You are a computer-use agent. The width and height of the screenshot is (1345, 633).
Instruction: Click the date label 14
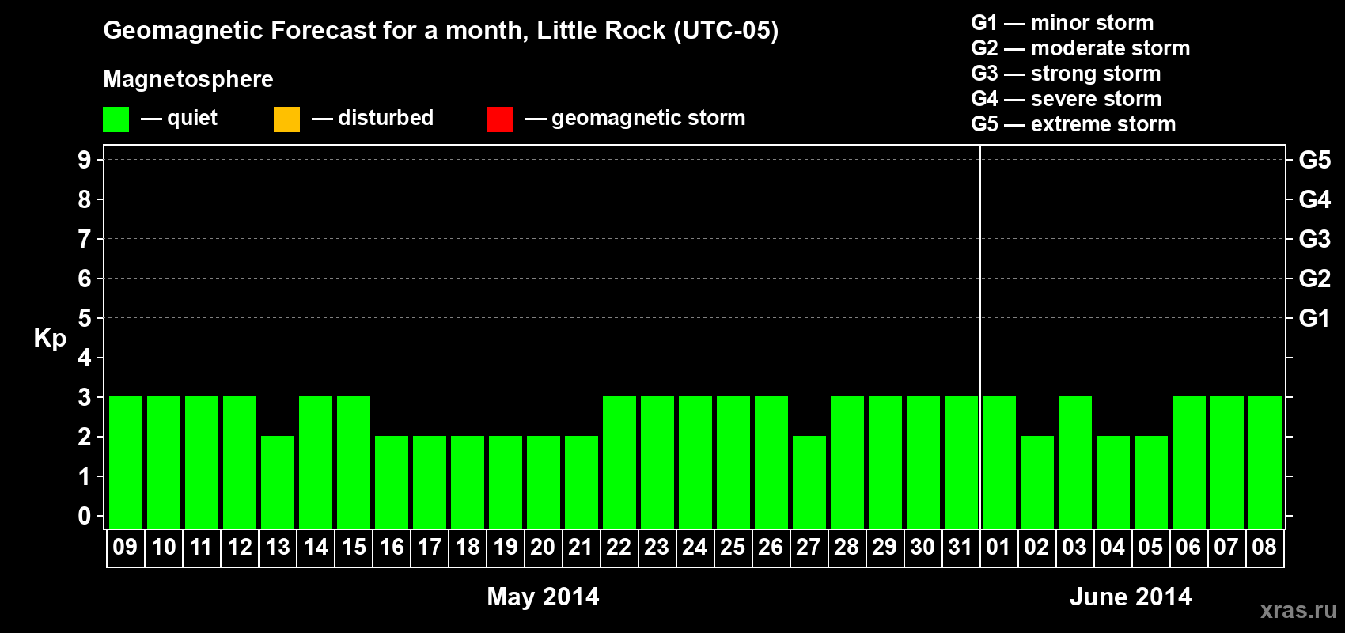coord(316,548)
